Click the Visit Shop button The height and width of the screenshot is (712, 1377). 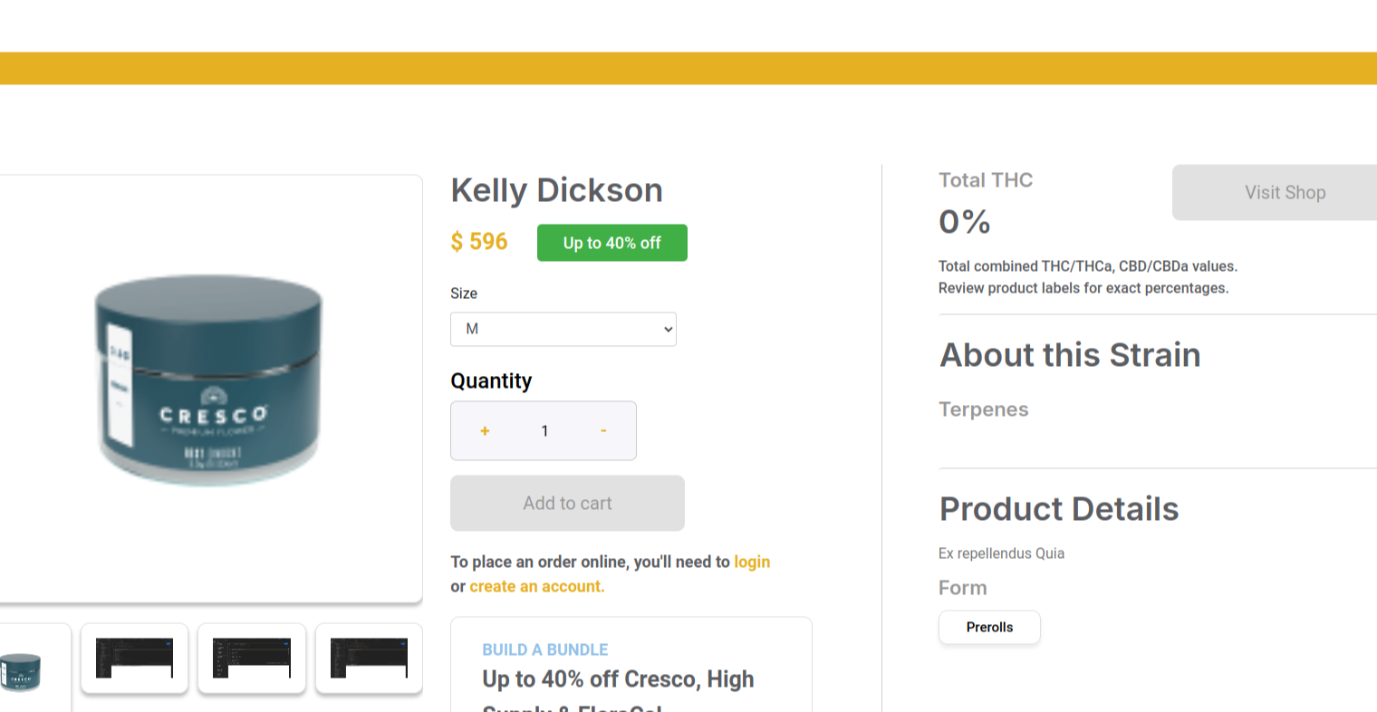[1285, 192]
